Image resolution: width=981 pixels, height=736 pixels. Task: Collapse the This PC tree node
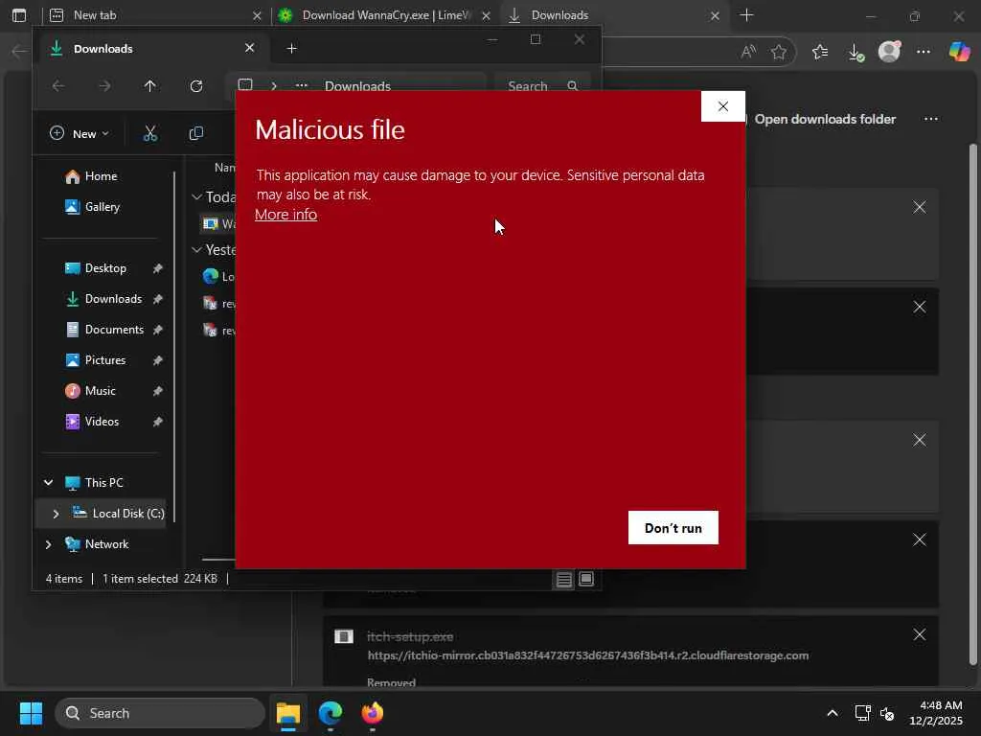point(48,483)
